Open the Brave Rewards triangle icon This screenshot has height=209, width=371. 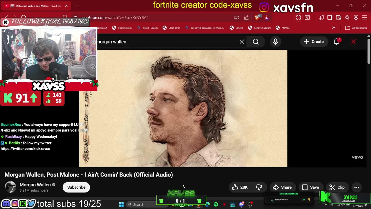(266, 17)
